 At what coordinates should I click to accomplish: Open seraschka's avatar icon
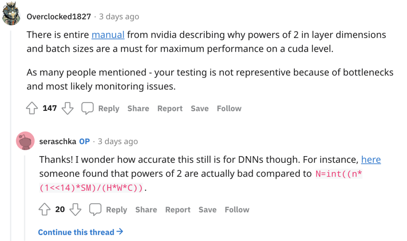[x=25, y=141]
